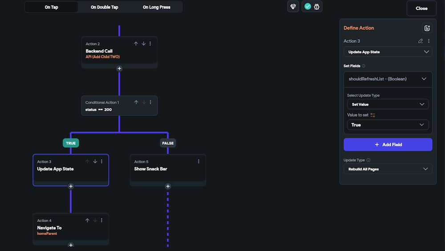Move Action 4 Navigate To up
Viewport: 445px width, 251px height.
pyautogui.click(x=87, y=220)
